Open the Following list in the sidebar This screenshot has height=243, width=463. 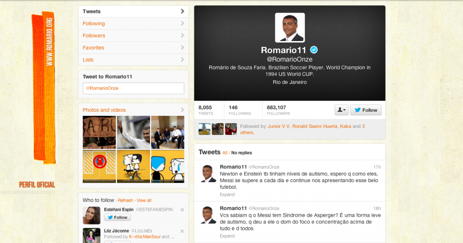[133, 23]
